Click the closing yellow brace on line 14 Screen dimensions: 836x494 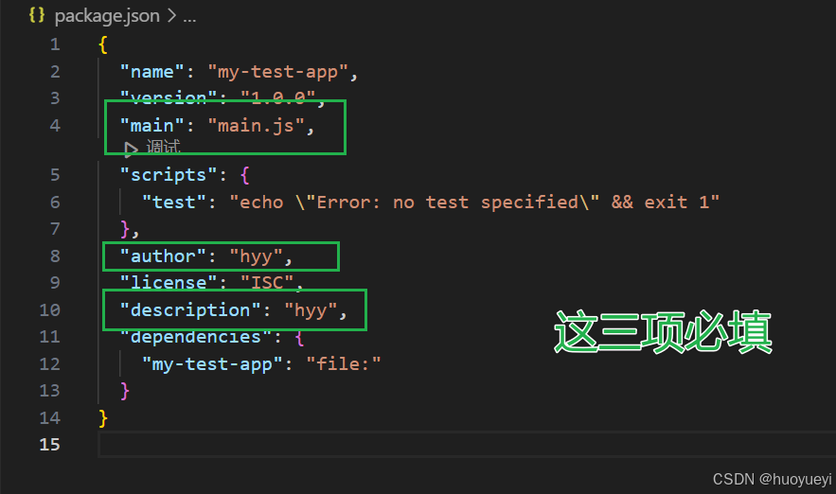(x=103, y=418)
